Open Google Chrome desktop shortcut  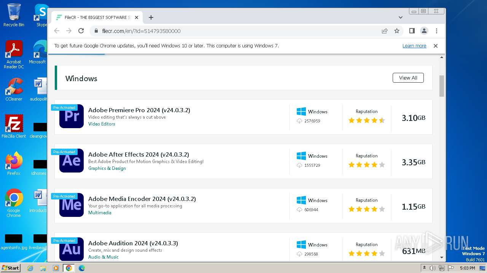point(14,203)
